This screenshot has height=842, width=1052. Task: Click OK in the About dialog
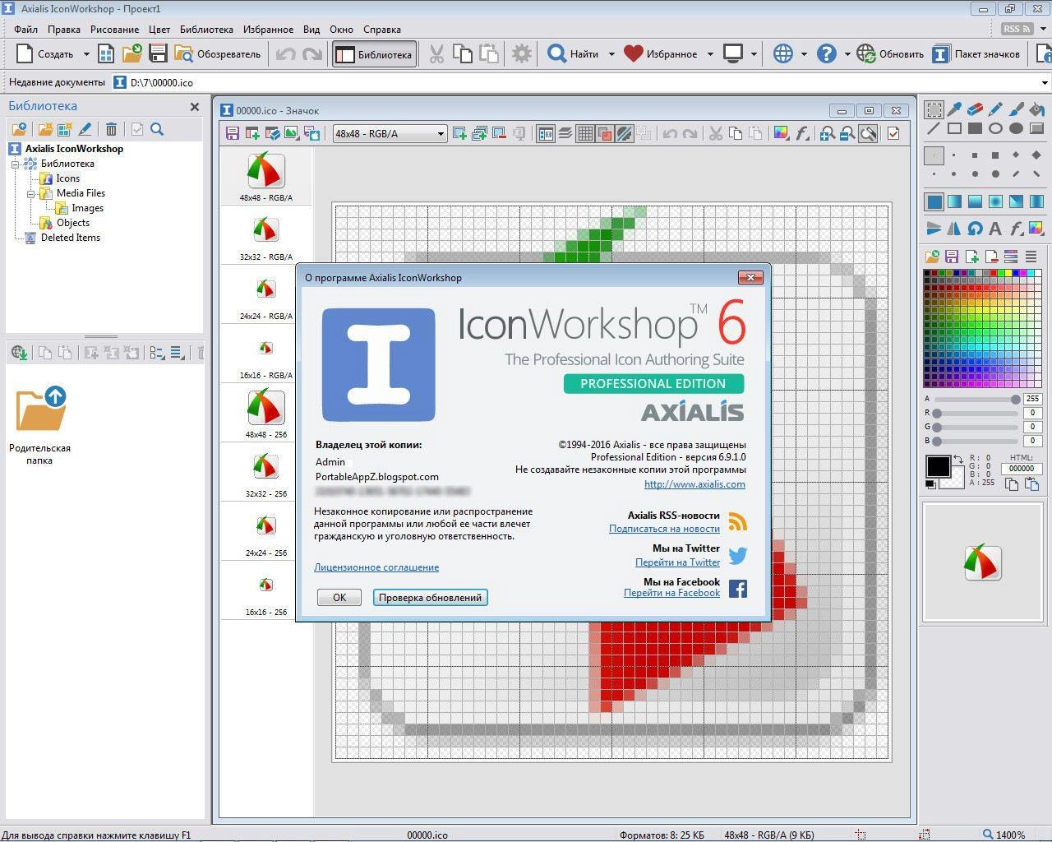[339, 598]
